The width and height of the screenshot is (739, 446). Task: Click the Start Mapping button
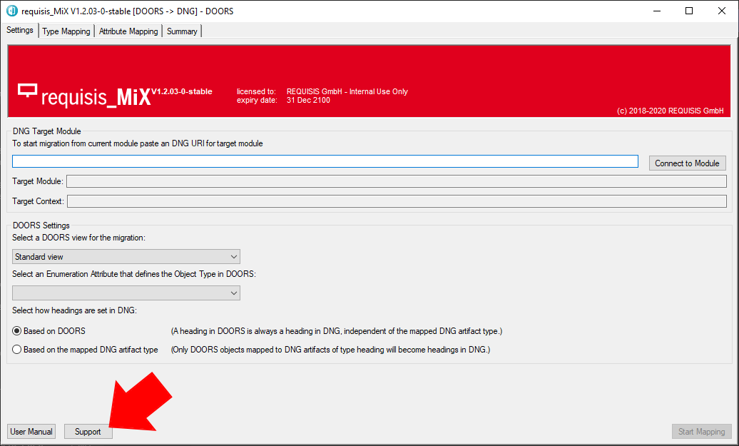pos(701,432)
